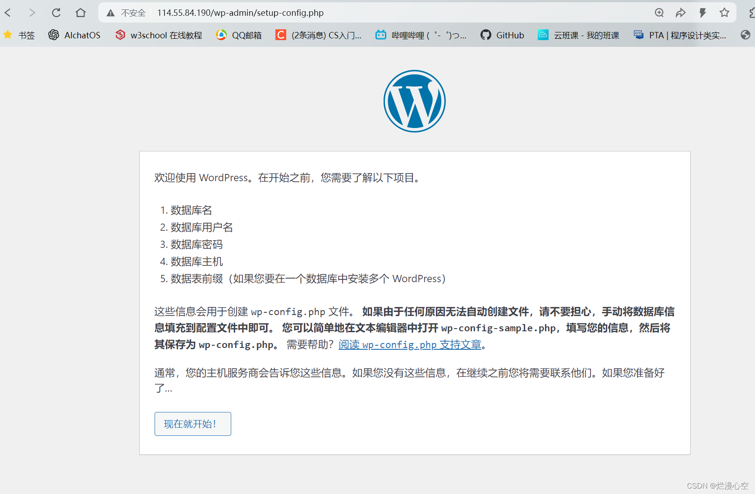Viewport: 755px width, 494px height.
Task: Select the zoom icon in the address bar
Action: 659,13
